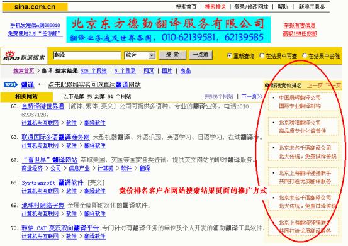Open the Systransoft 翻译软件 result
This screenshot has width=348, height=246.
(53, 182)
